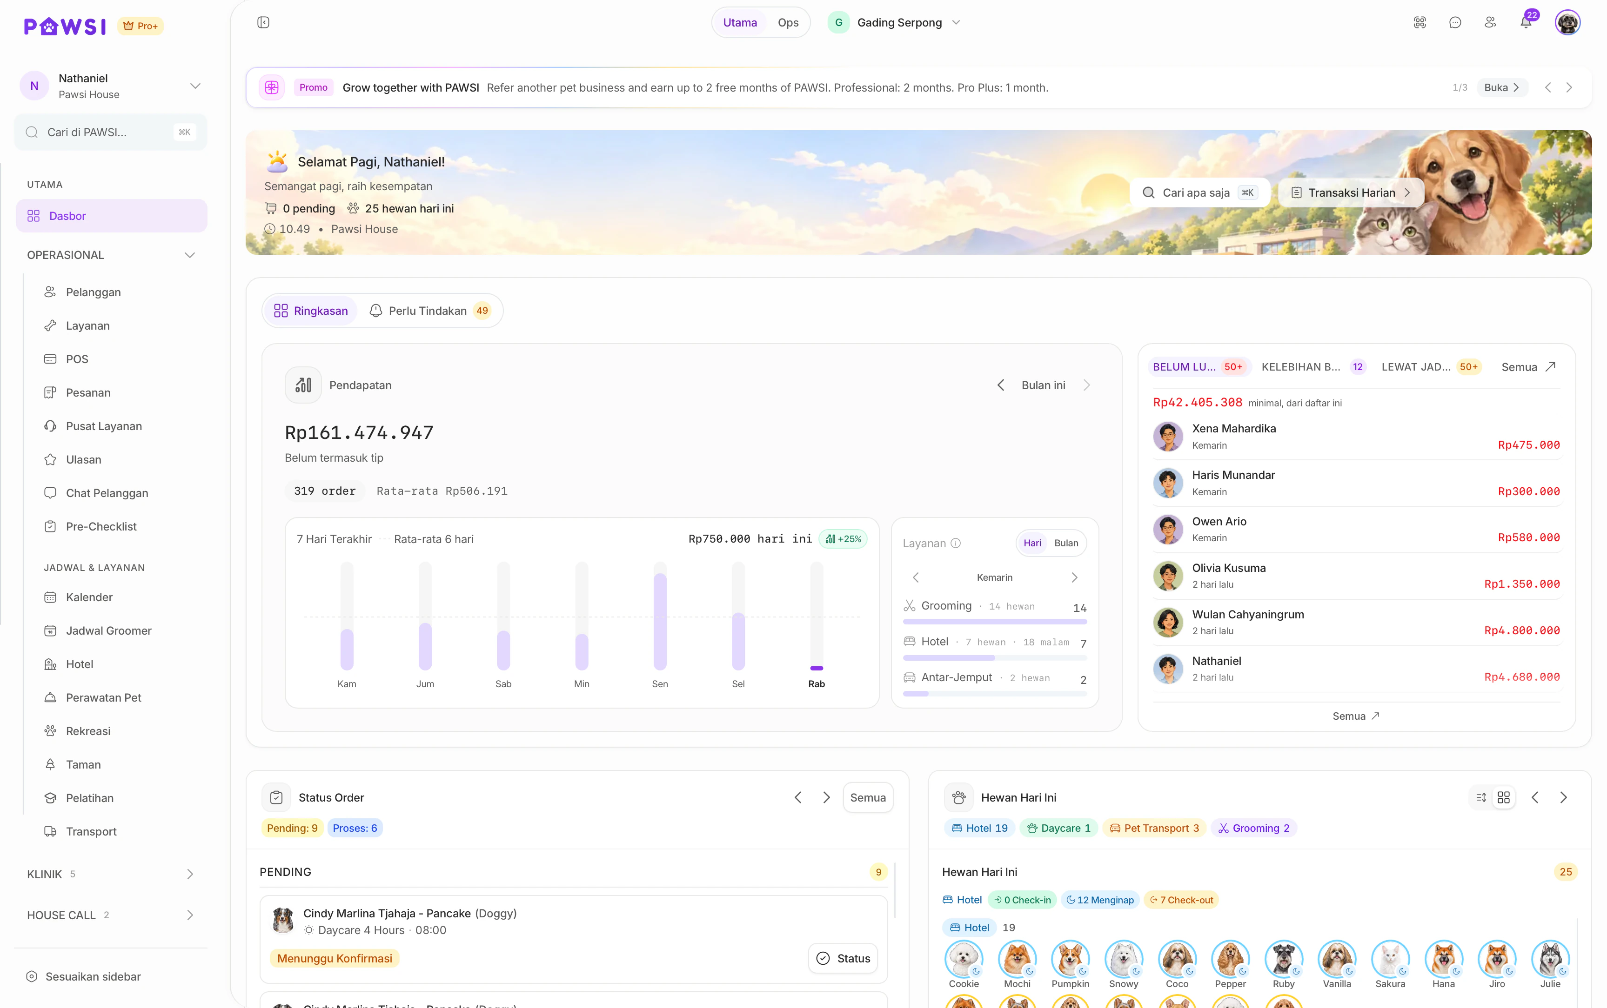1607x1008 pixels.
Task: Expand the HOUSE CALL section
Action: pyautogui.click(x=111, y=915)
